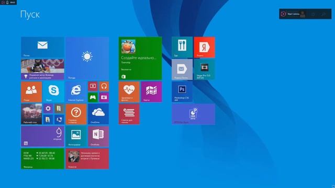Click the recording indicator in top-left overlay
335x188 pixels.
(3, 2)
